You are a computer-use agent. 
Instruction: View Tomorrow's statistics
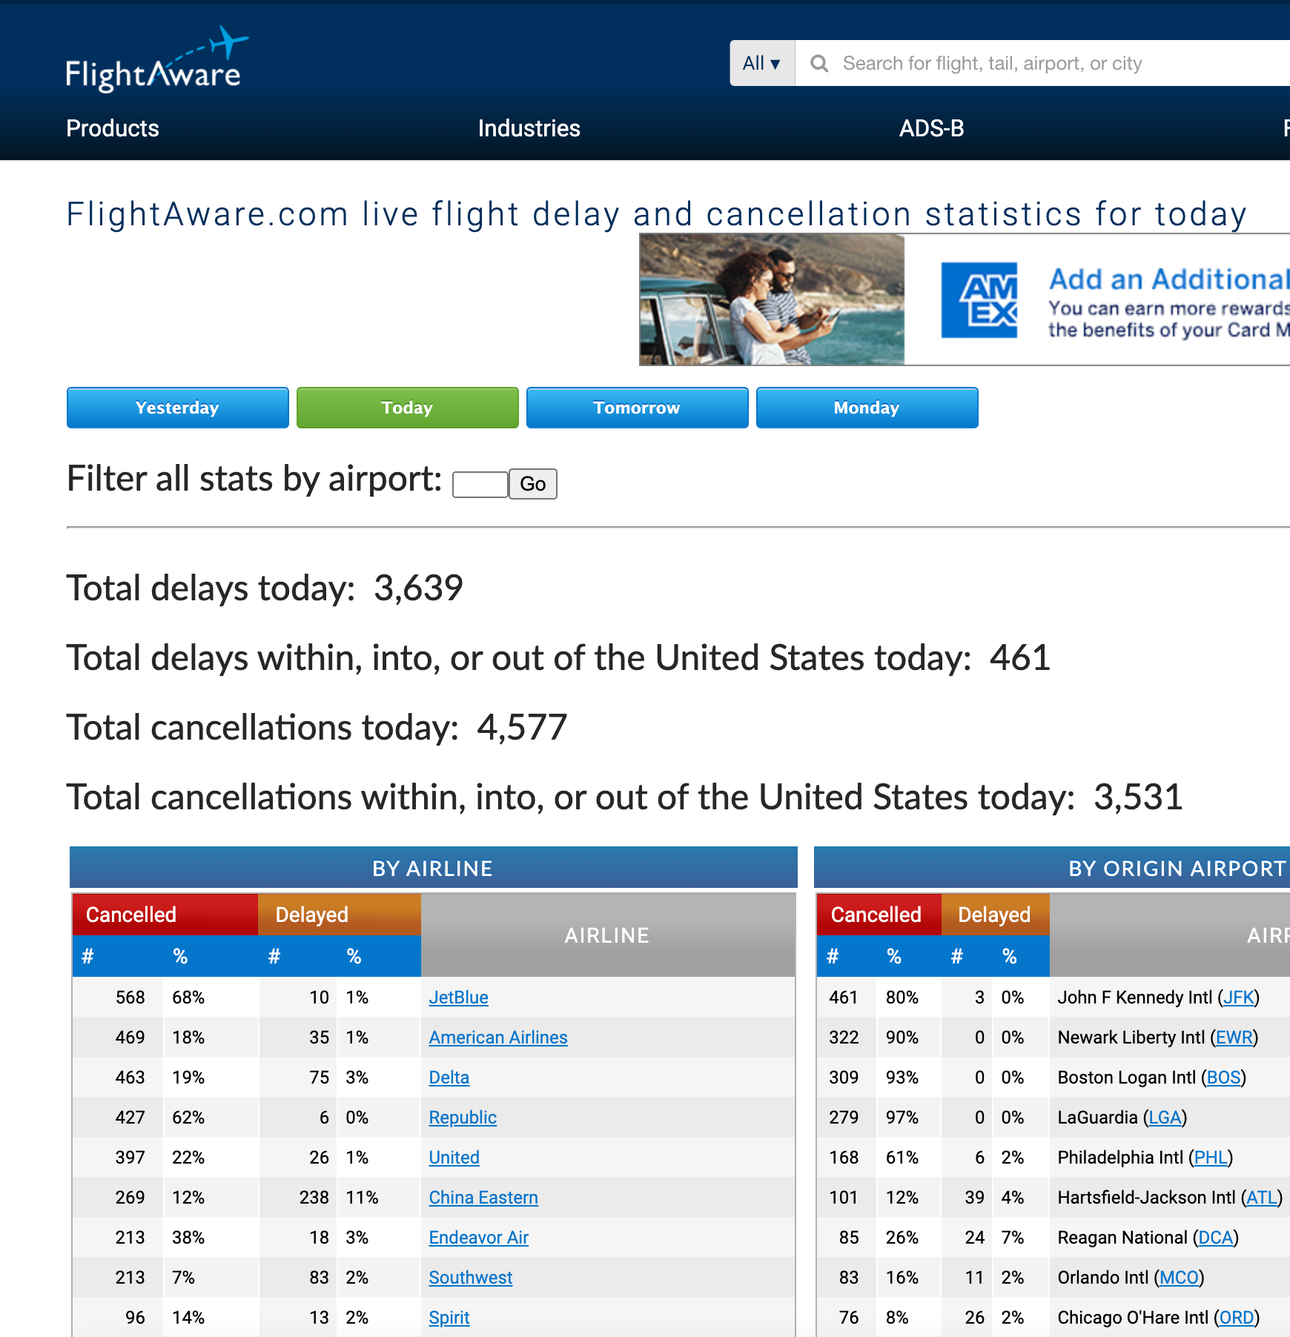[637, 408]
